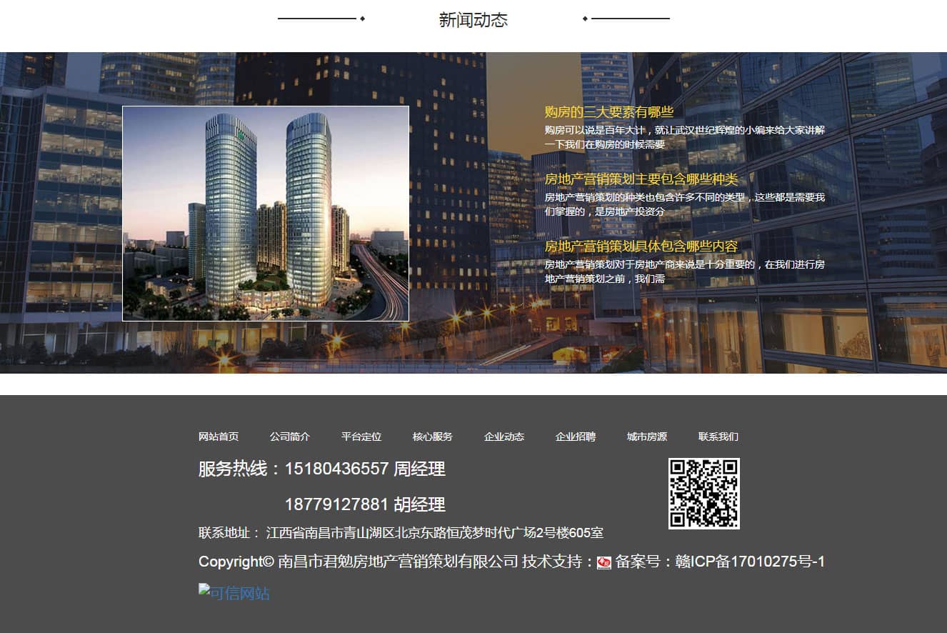This screenshot has height=633, width=947.
Task: Click 联系我们 in the footer
Action: [x=718, y=437]
